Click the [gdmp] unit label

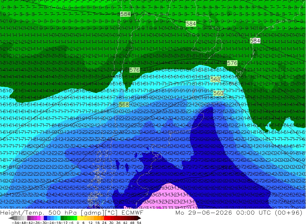point(92,213)
